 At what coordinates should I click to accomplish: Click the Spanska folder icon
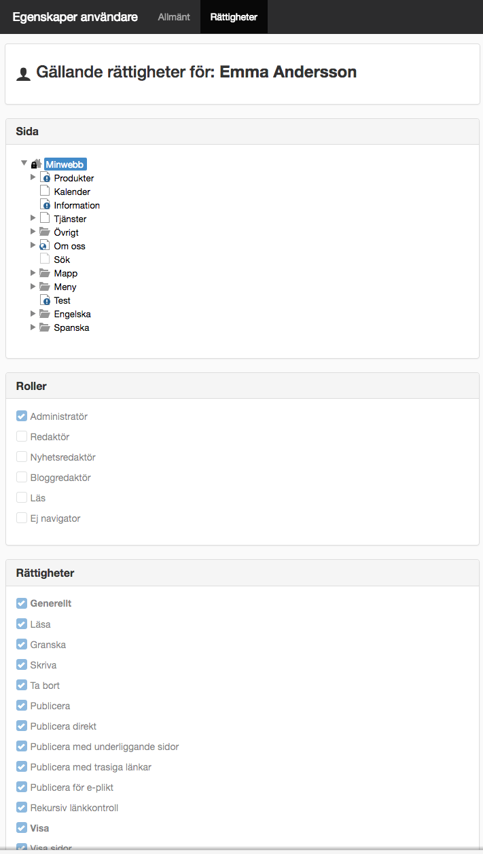(x=45, y=327)
